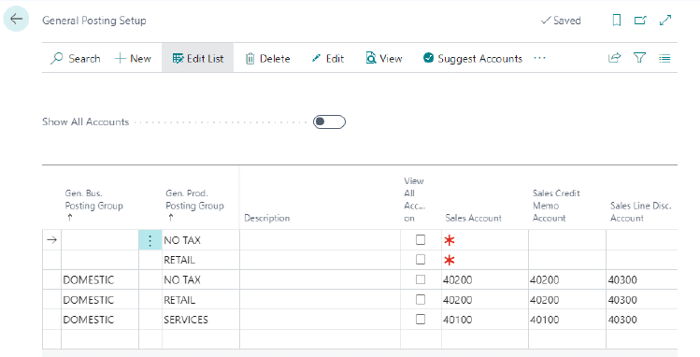This screenshot has height=357, width=700.
Task: Click the share icon
Action: [615, 58]
